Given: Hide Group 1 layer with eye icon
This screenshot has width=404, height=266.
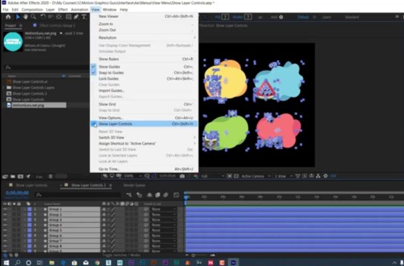Looking at the screenshot, I should (5, 209).
